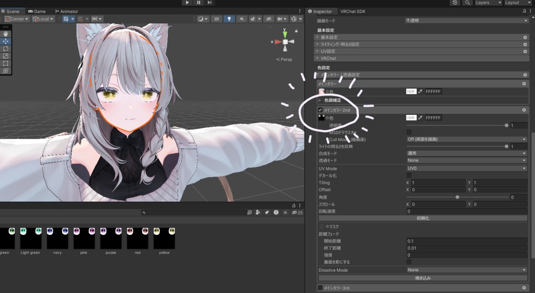Select the combined Transform tool

click(6, 70)
